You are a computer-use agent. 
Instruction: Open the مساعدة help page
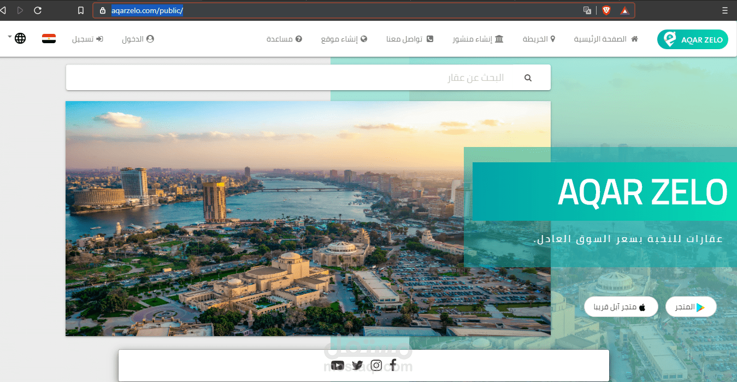tap(284, 39)
